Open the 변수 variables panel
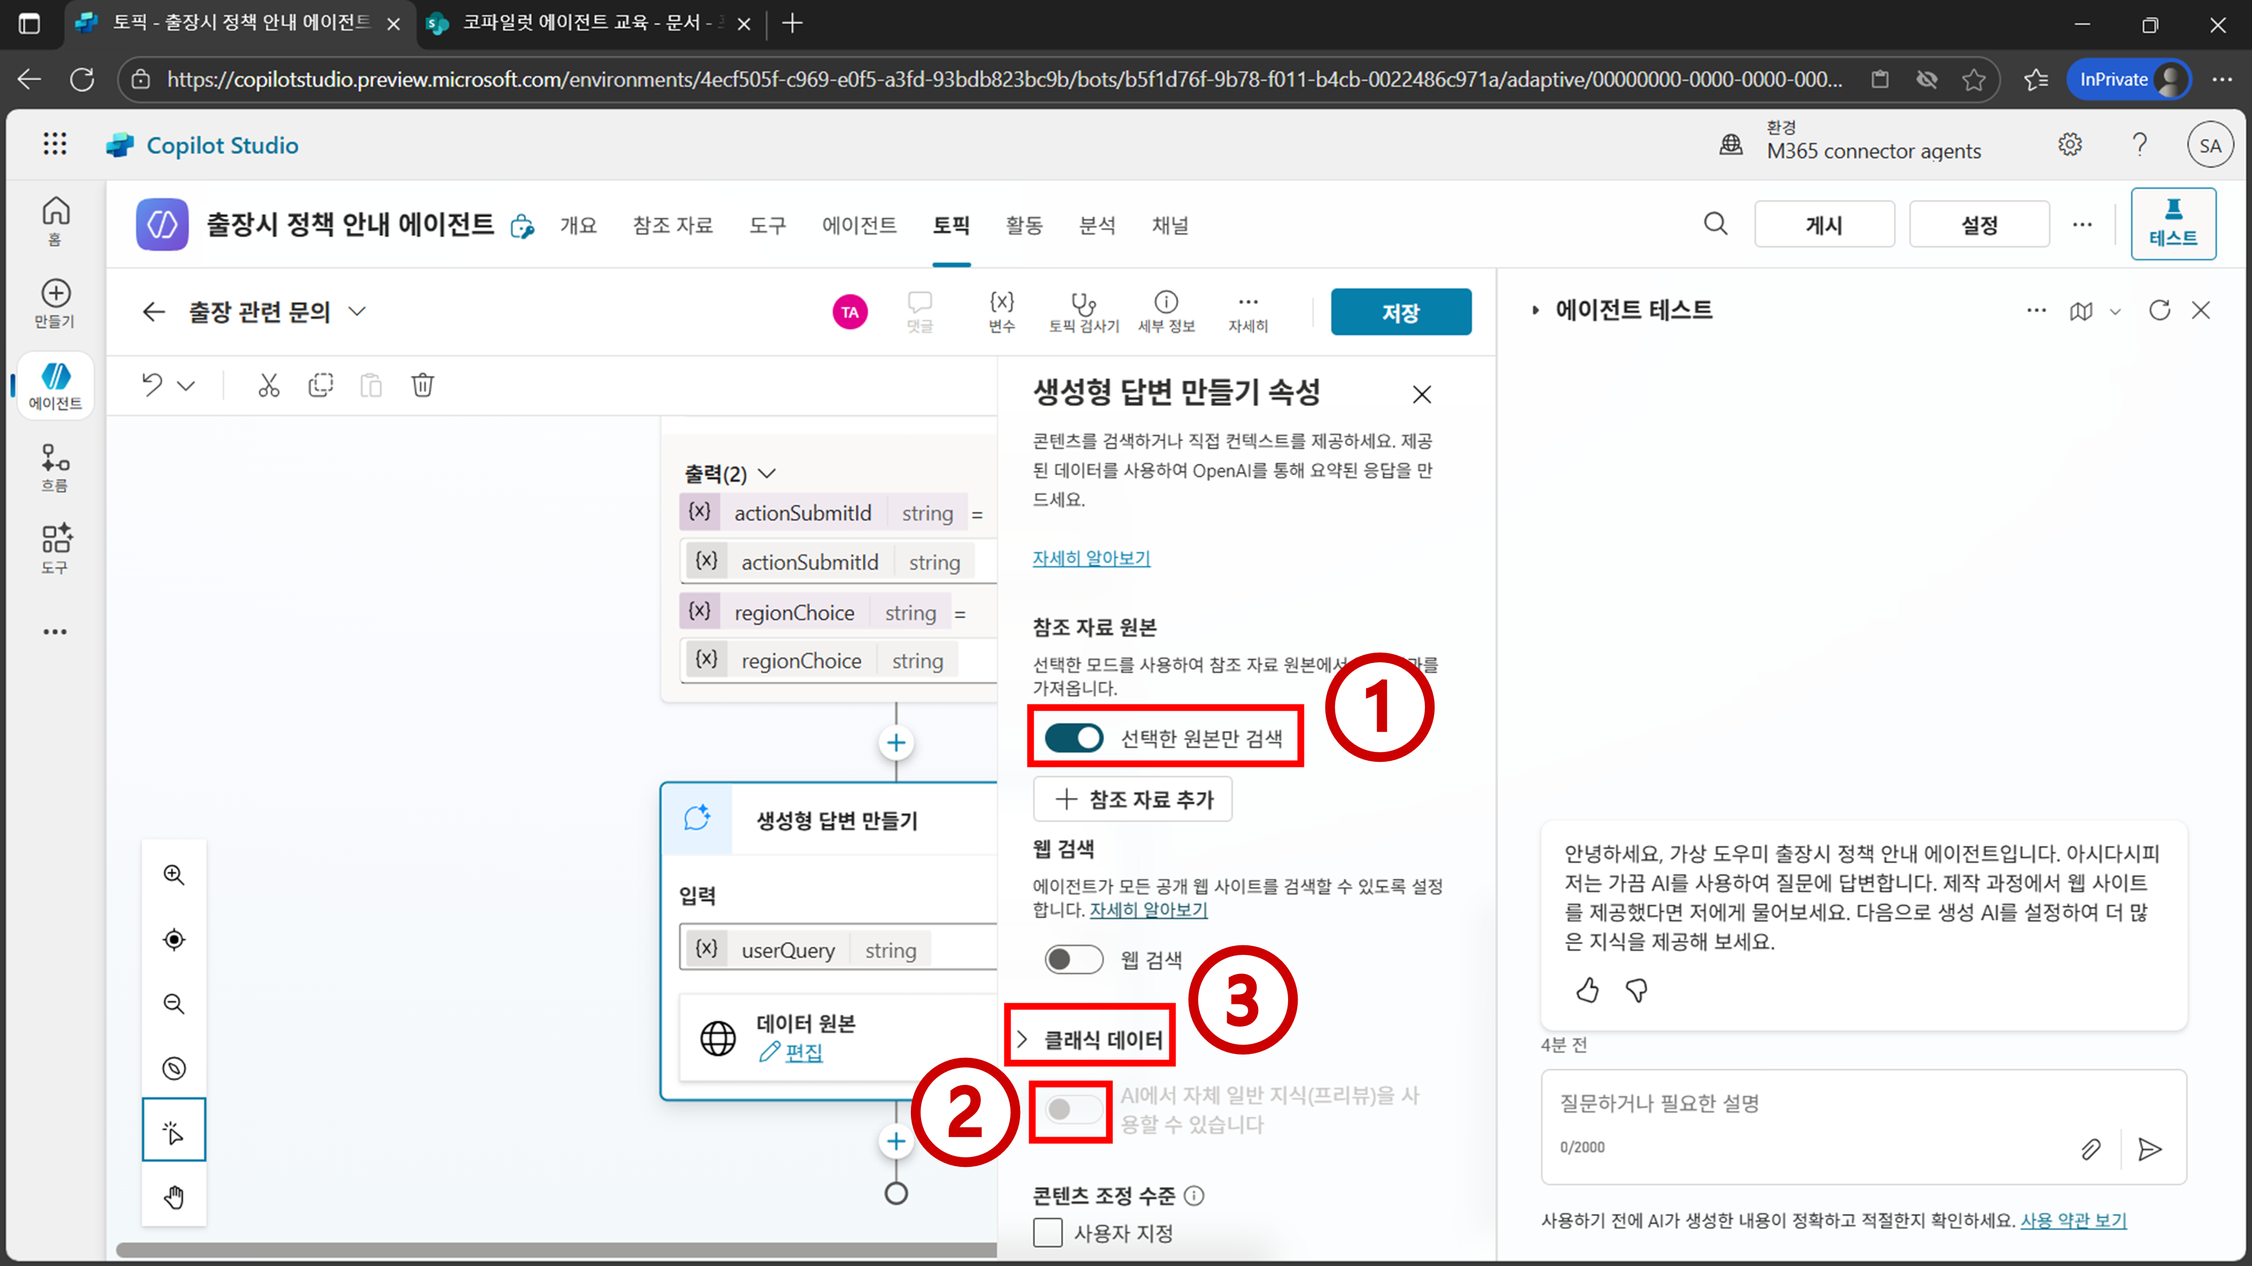The image size is (2252, 1266). click(1001, 311)
